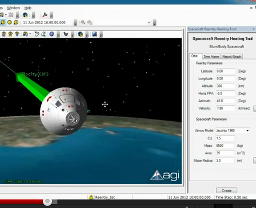
Task: Open the Spacecraft Reentry Heating Tool panel menu arrow
Action: (254, 29)
